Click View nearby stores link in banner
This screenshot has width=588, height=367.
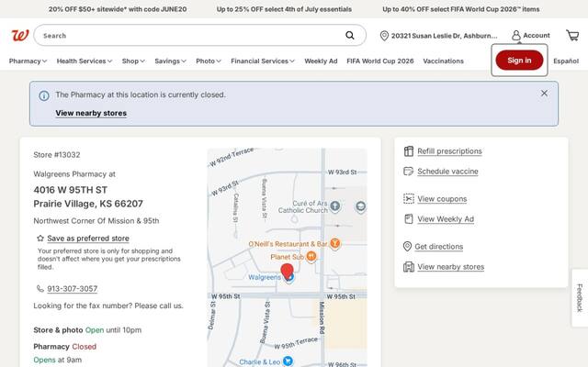pyautogui.click(x=91, y=113)
